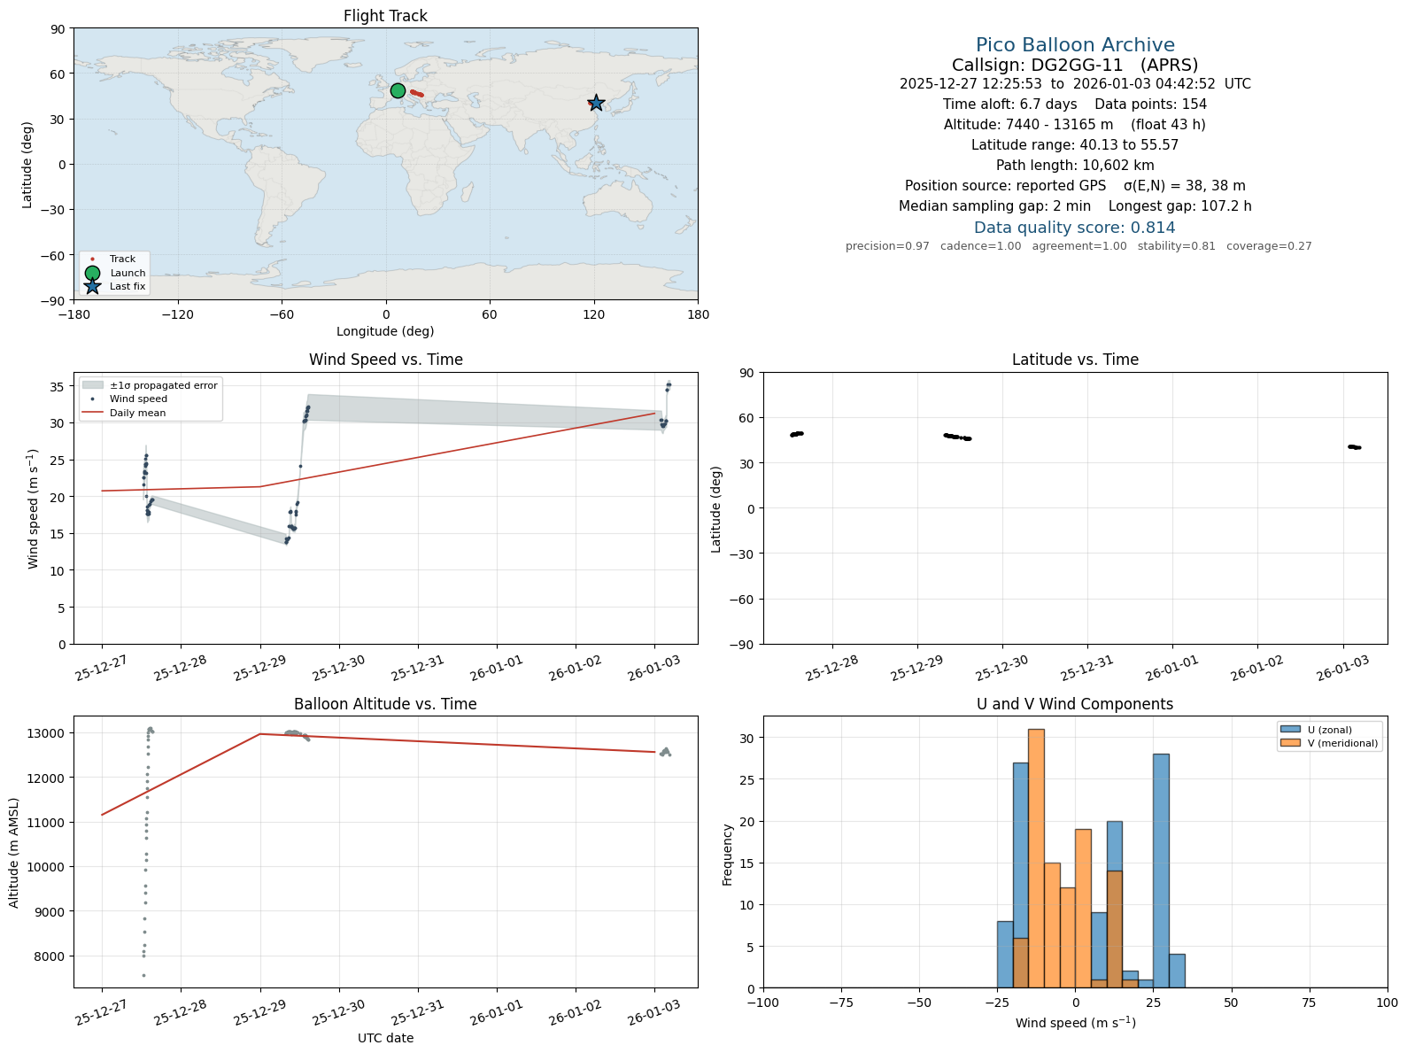Click the "26-01-03" tick in the Latitude vs. Time plot
Screen dimensions: 1407x1053
click(x=1341, y=668)
